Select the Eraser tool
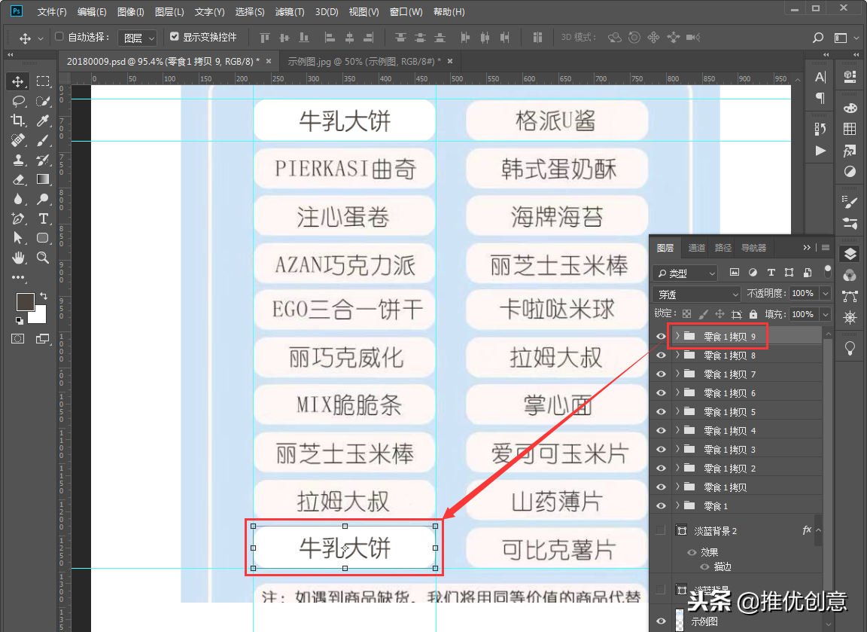This screenshot has width=867, height=632. [18, 179]
